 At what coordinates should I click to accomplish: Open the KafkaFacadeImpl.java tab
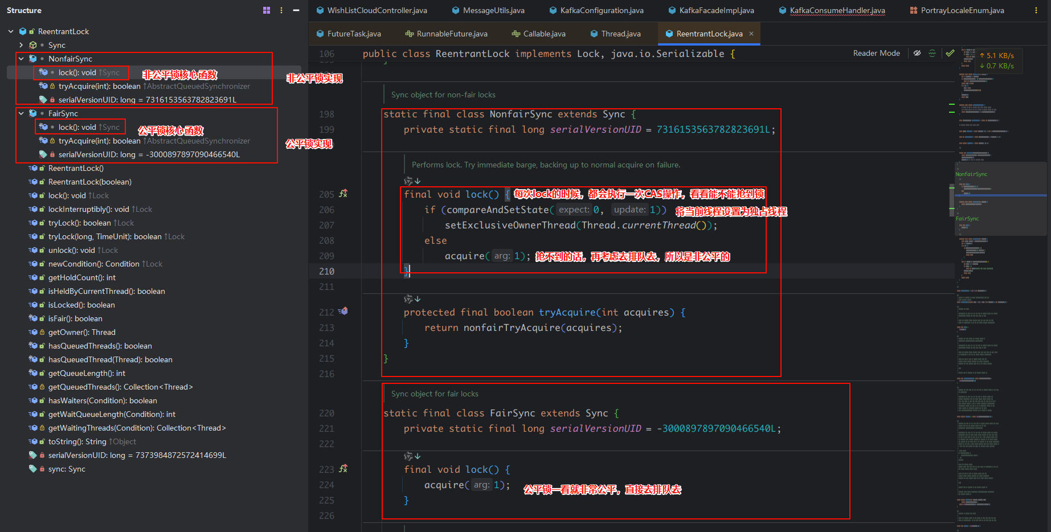click(711, 10)
